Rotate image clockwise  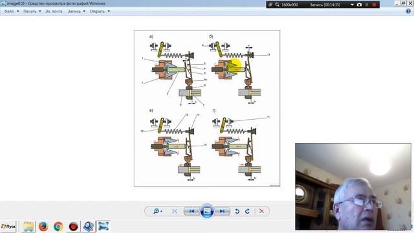[247, 211]
